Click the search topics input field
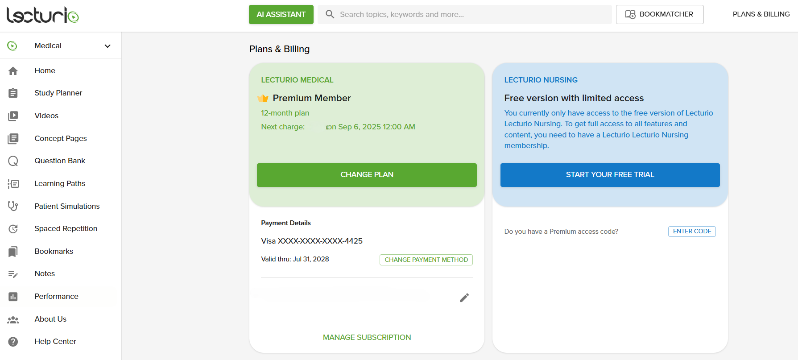 (464, 14)
